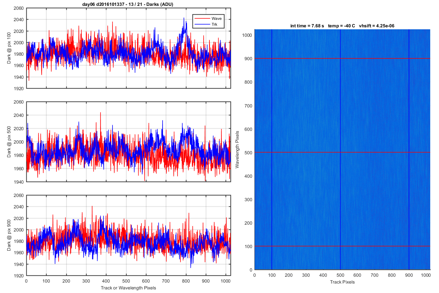Click the red horizontal line at wavelength pixel 500
Screen dimensions: 439x293
click(342, 152)
